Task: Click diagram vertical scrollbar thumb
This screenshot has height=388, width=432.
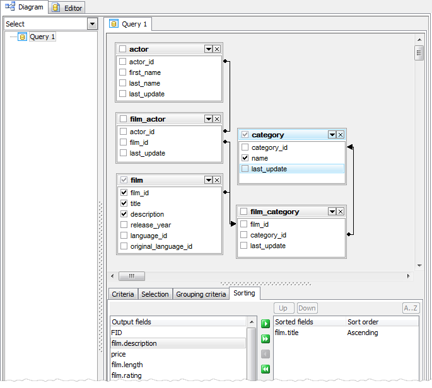Action: [419, 53]
